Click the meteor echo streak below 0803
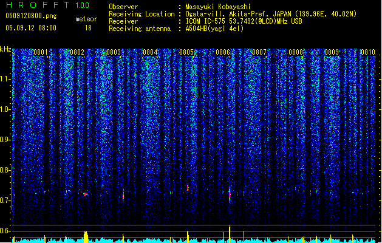Image resolution: width=382 pixels, height=243 pixels. [x=123, y=194]
